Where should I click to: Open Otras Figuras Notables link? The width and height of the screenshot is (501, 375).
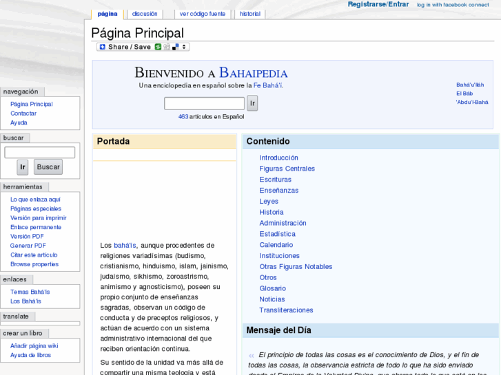296,266
